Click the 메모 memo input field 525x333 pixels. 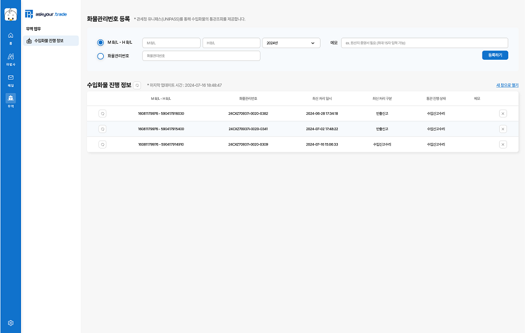point(425,43)
